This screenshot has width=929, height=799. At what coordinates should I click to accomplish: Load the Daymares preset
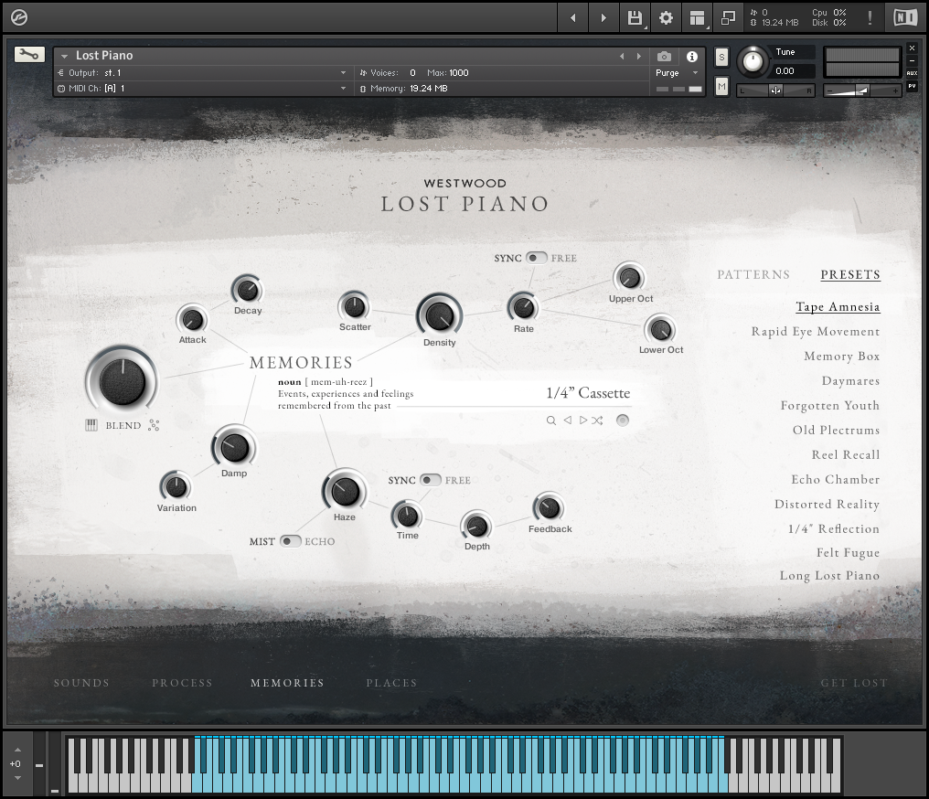pos(850,381)
